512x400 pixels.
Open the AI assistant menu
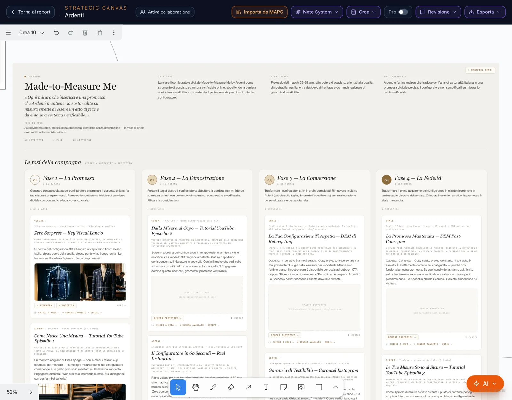pyautogui.click(x=485, y=384)
